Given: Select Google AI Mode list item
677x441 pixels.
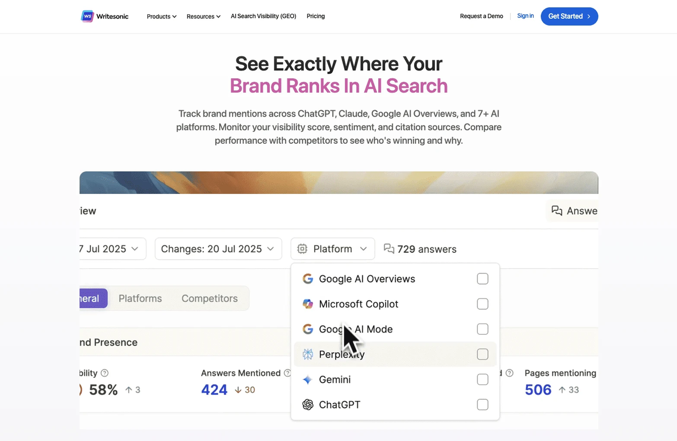Looking at the screenshot, I should click(x=395, y=329).
